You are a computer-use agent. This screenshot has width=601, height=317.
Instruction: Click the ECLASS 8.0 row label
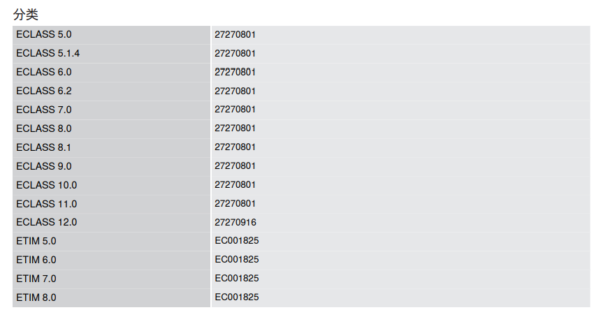(44, 128)
